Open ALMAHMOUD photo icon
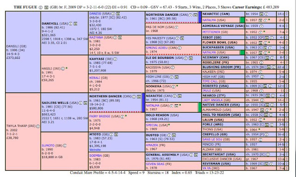This screenshot has height=177, width=296. coord(262,110)
